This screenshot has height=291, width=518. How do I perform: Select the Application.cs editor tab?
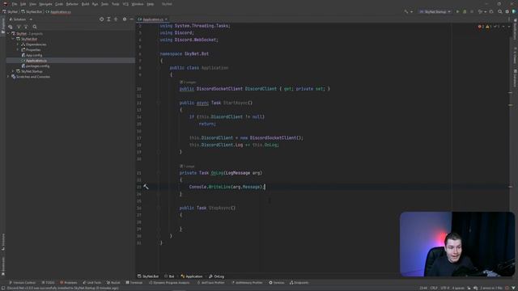153,19
